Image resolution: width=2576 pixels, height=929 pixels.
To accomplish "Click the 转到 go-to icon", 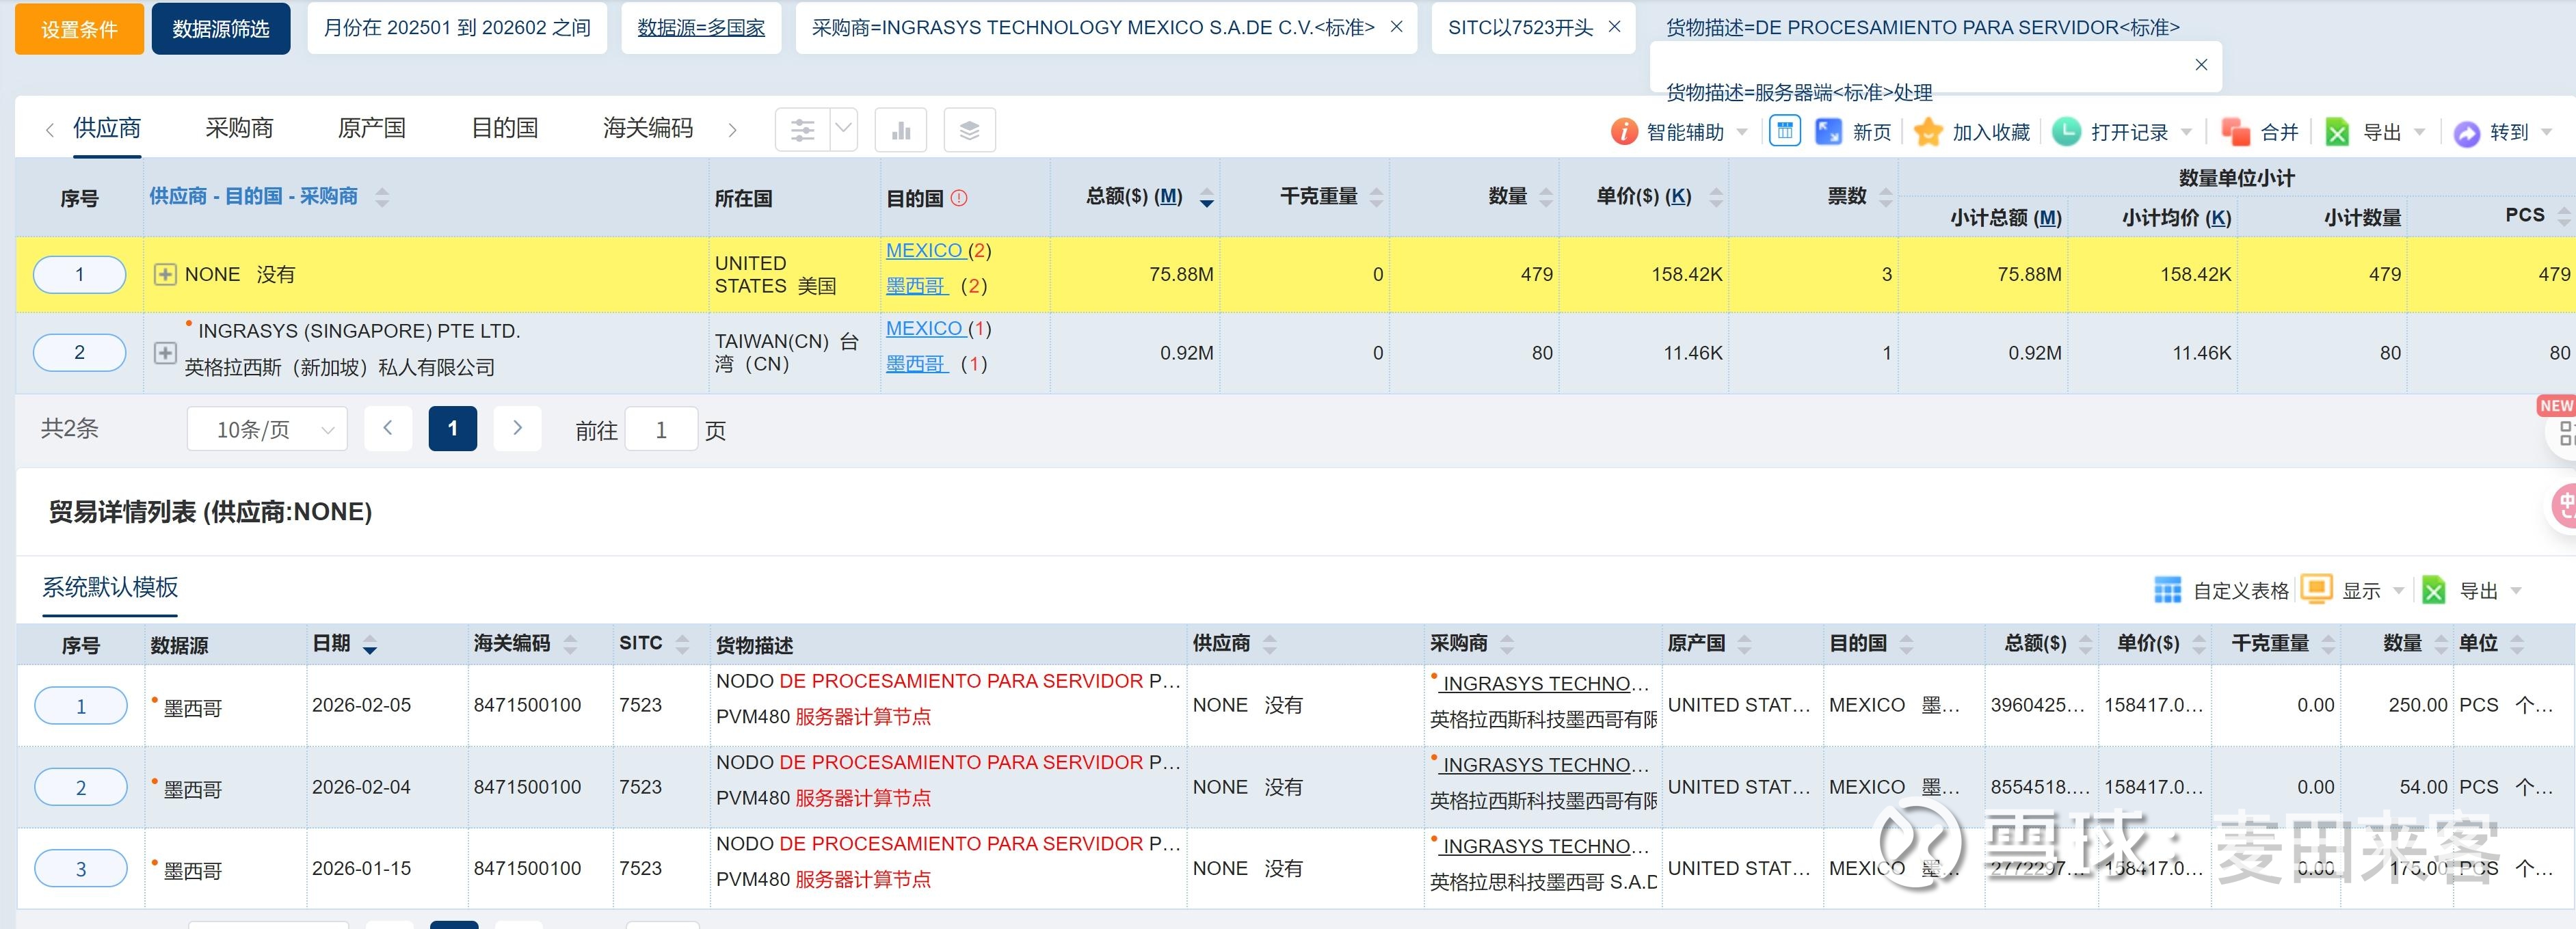I will click(x=2466, y=133).
